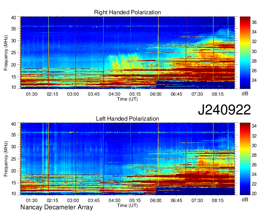Viewport: 261px width, 212px height.
Task: Click the 03:00 tick label on top plot
Action: 73,94
